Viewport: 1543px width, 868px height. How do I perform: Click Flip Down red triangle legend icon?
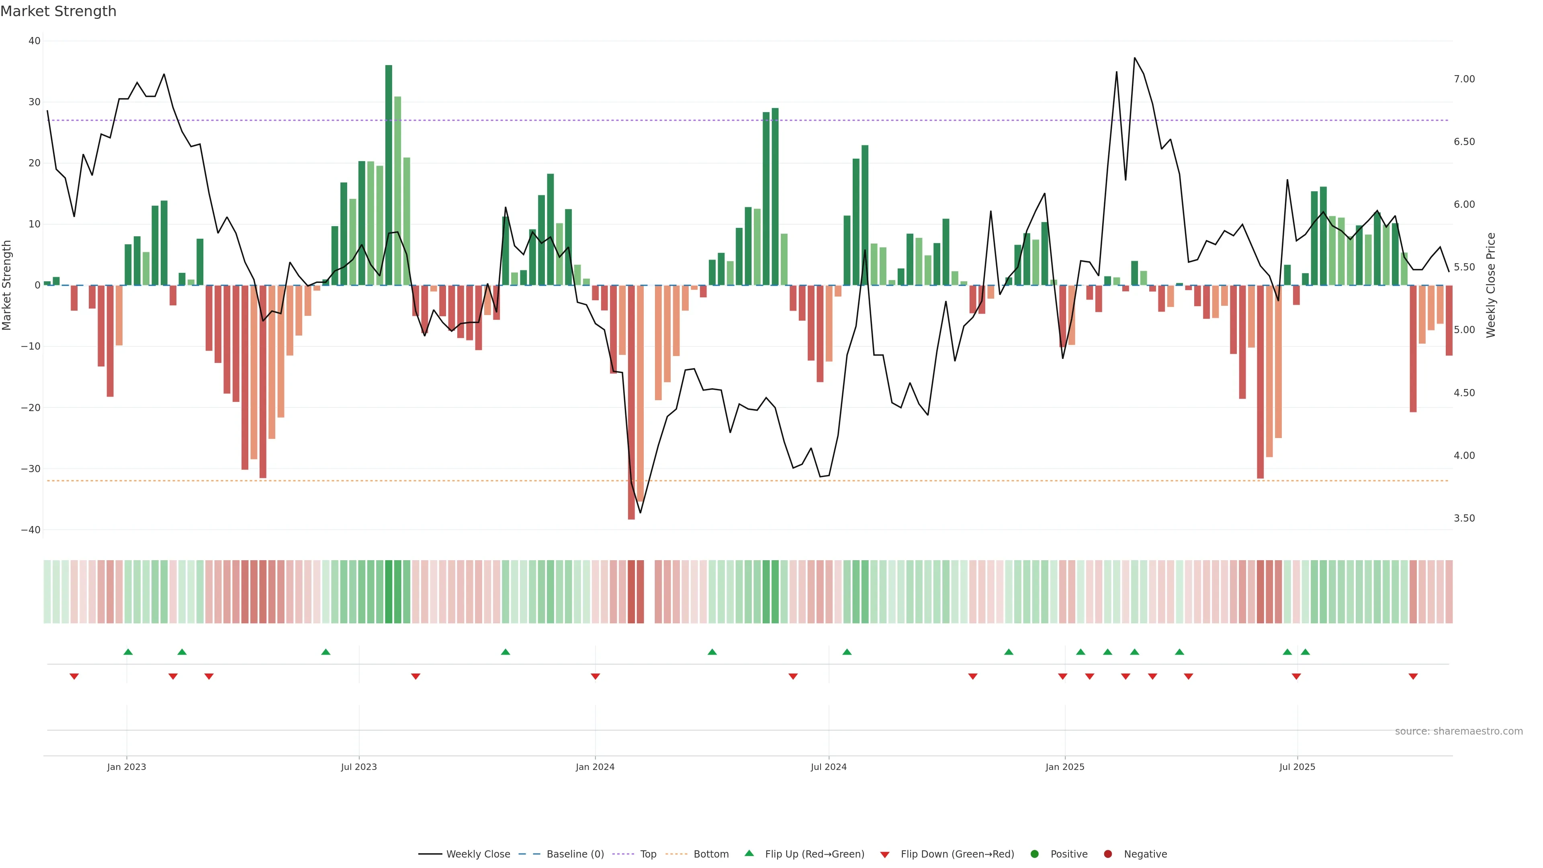(x=885, y=855)
